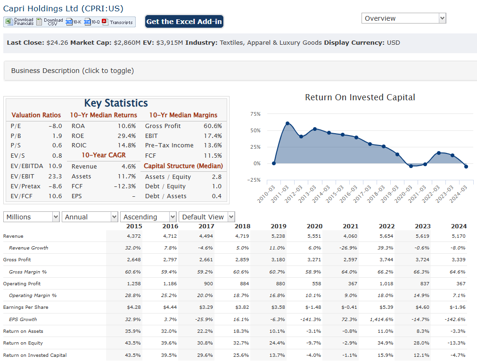Click the 2020 column header
Screen dimensions: 477x362
314,226
